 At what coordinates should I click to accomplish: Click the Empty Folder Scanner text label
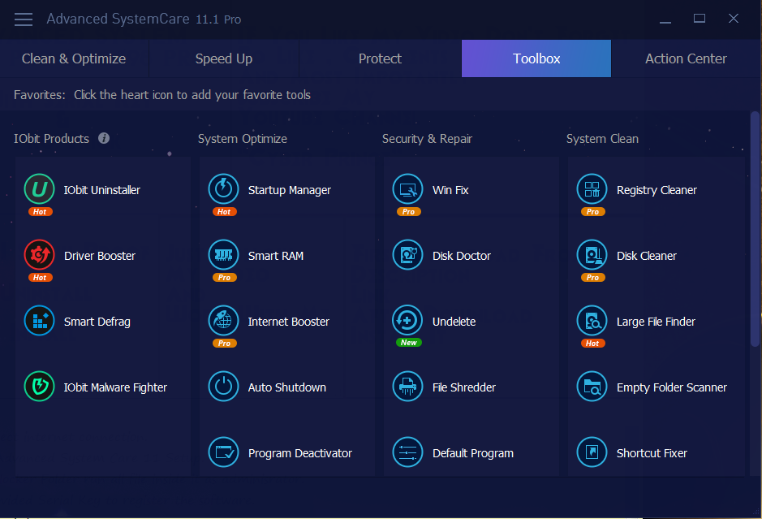point(672,387)
